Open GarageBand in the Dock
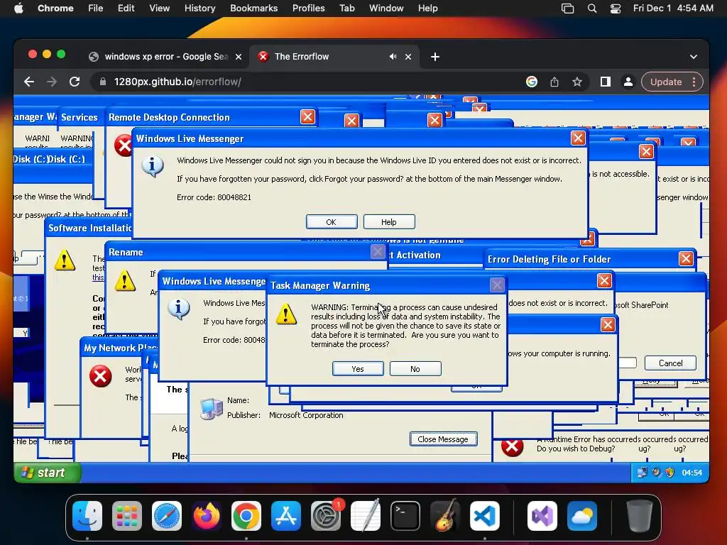 (x=445, y=516)
